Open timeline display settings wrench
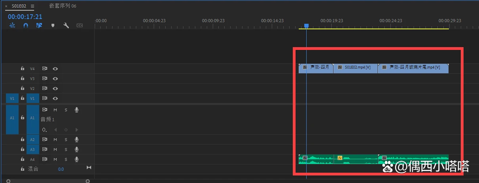 click(66, 26)
